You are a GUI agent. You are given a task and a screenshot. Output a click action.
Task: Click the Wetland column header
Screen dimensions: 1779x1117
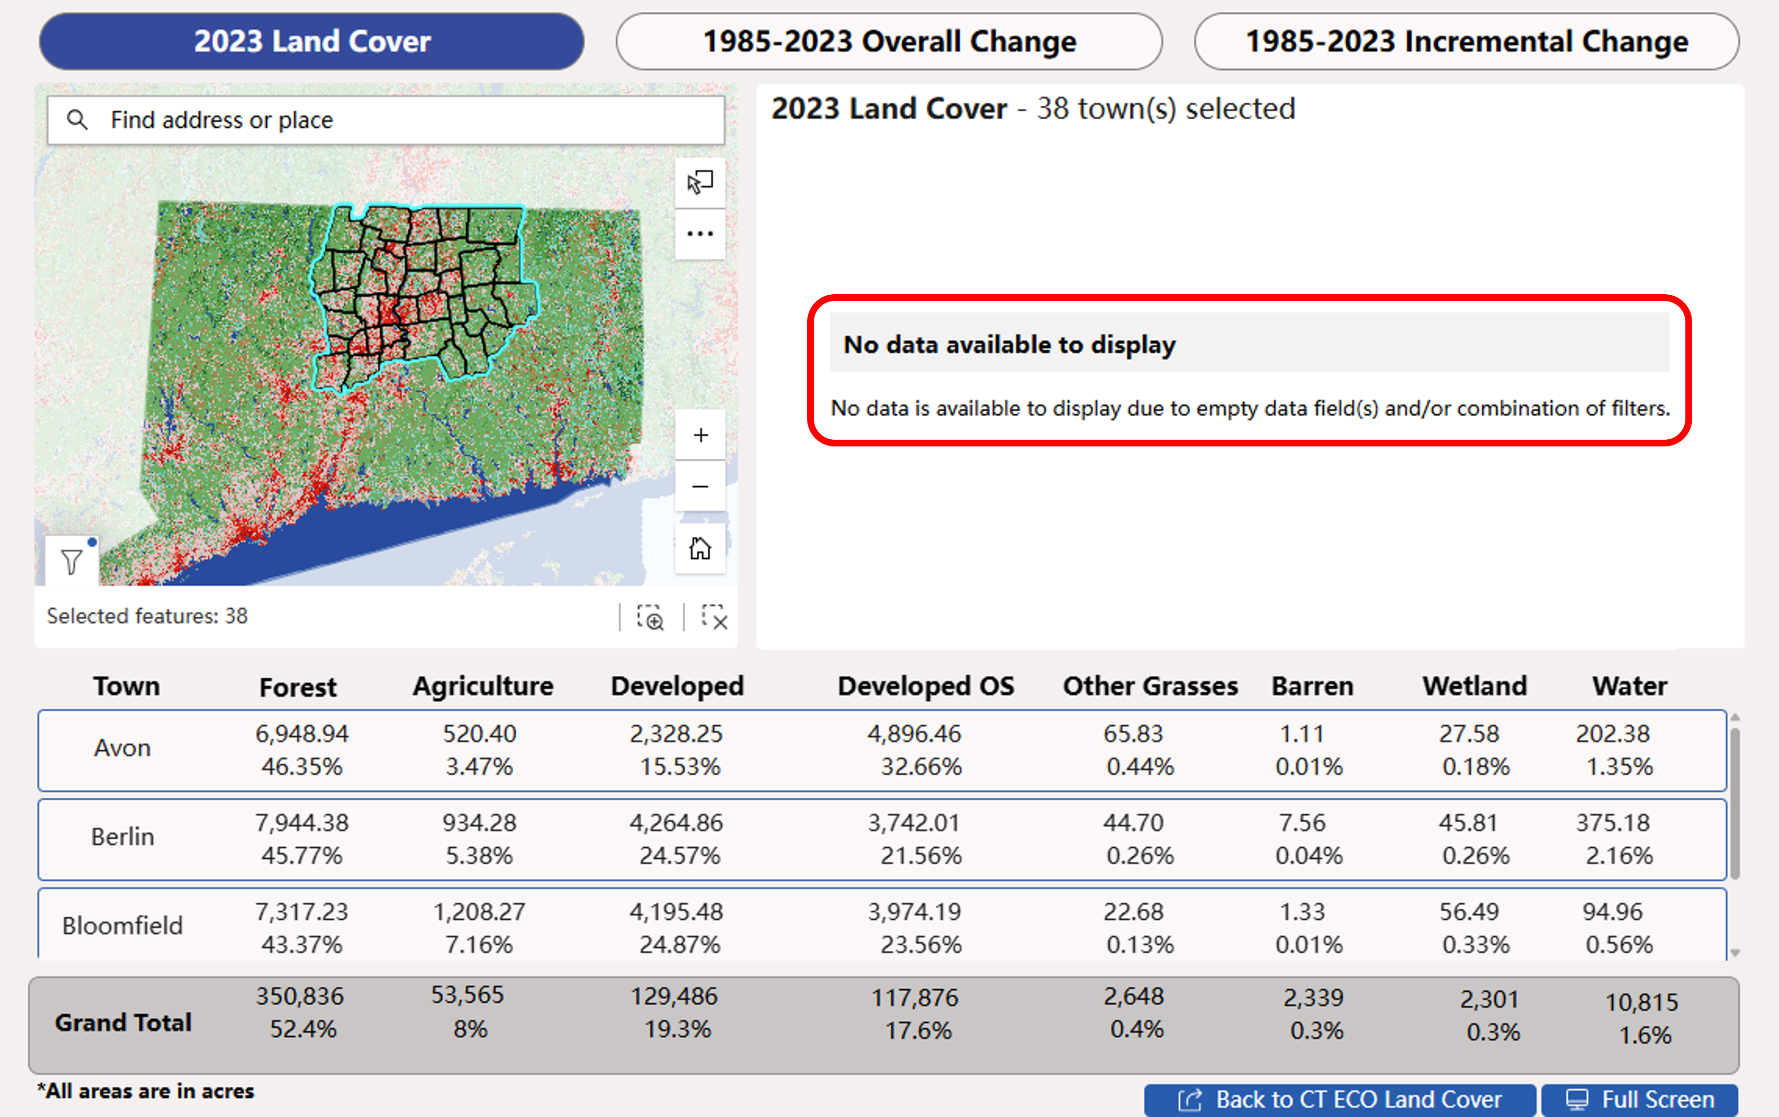1475,686
